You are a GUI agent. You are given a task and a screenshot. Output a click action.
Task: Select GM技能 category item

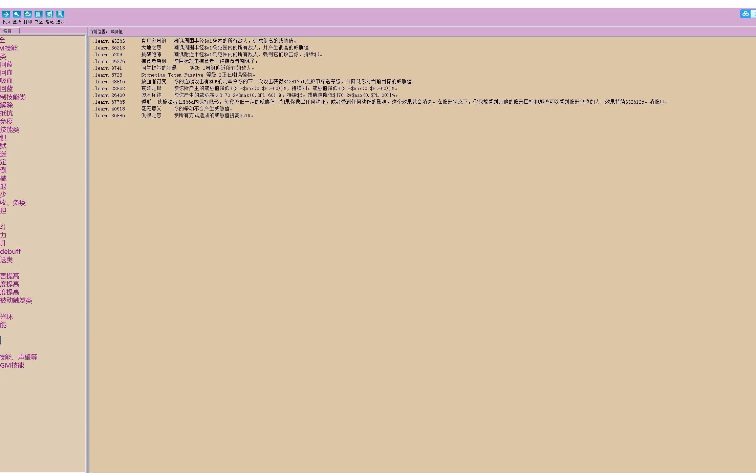[12, 365]
